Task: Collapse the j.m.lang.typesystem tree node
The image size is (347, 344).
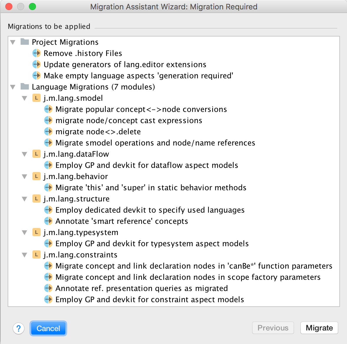Action: [24, 232]
